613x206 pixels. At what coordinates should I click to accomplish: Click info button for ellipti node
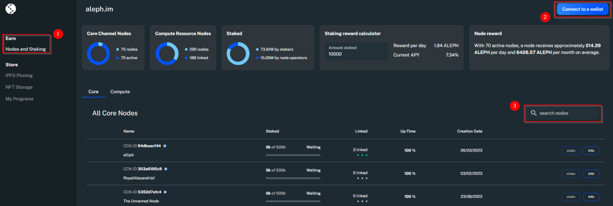pos(591,151)
